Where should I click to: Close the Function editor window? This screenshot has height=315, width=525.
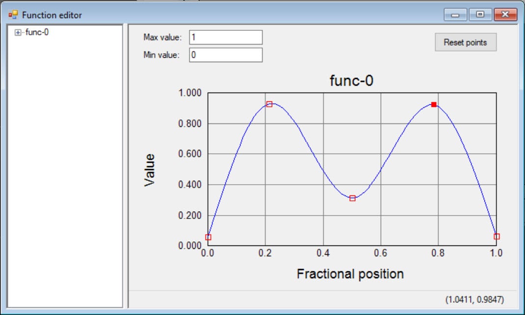pos(505,14)
